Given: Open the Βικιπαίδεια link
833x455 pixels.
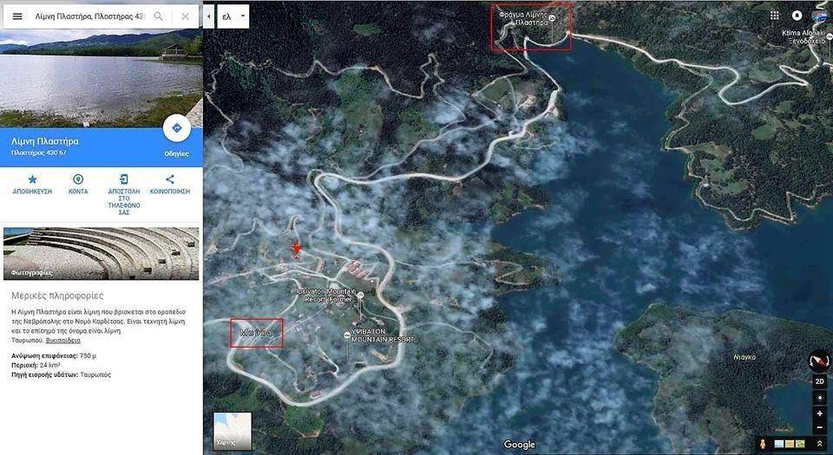Looking at the screenshot, I should (x=63, y=341).
